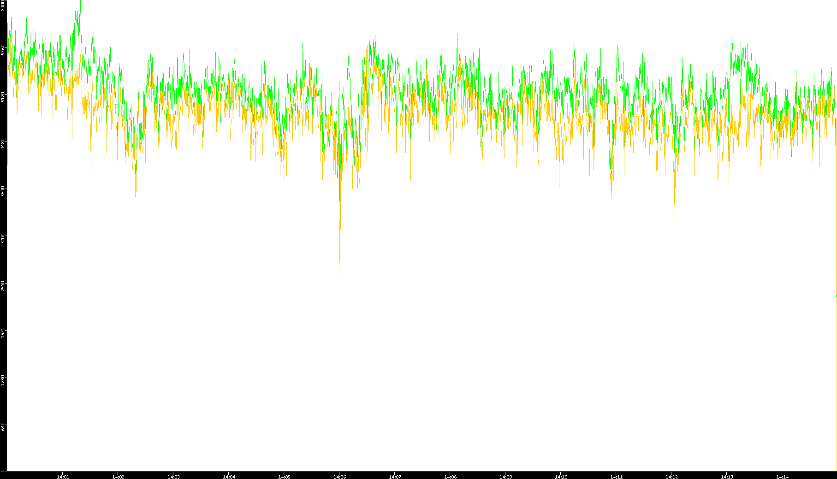Screen dimensions: 837x479
Task: Click the 1280 value axis label
Action: pos(3,380)
